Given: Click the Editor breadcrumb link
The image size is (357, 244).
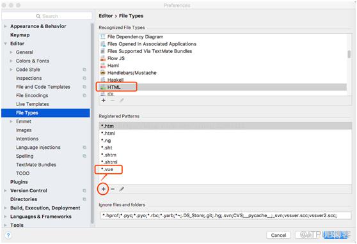Looking at the screenshot, I should pyautogui.click(x=106, y=16).
